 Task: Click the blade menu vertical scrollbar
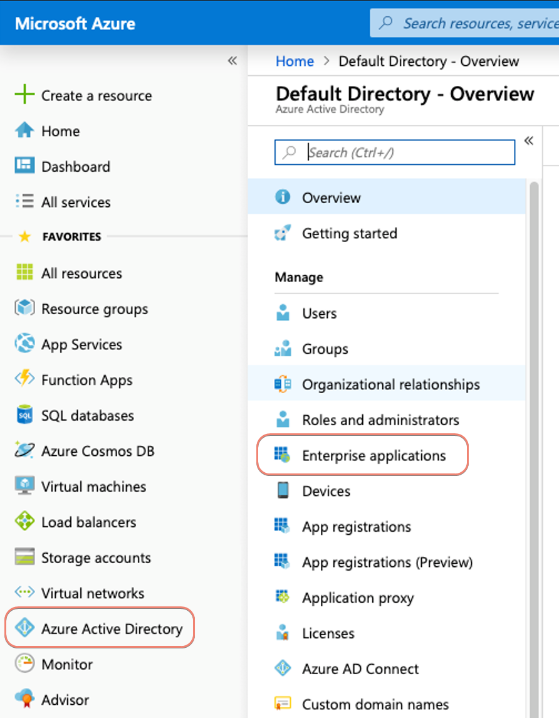pos(534,449)
